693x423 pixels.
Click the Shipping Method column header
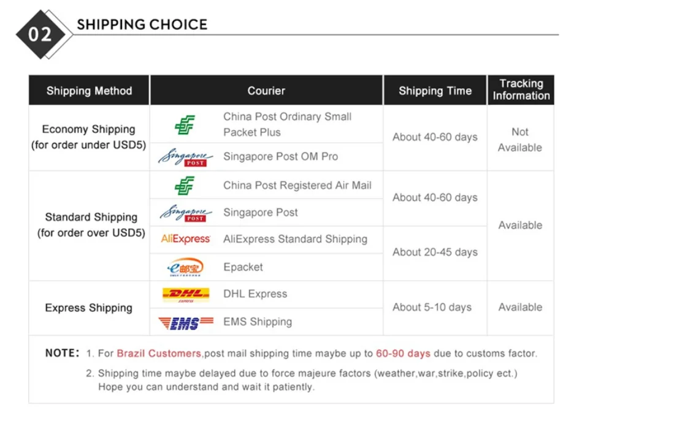point(89,90)
